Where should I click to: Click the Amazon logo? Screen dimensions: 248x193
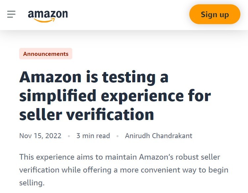(48, 15)
